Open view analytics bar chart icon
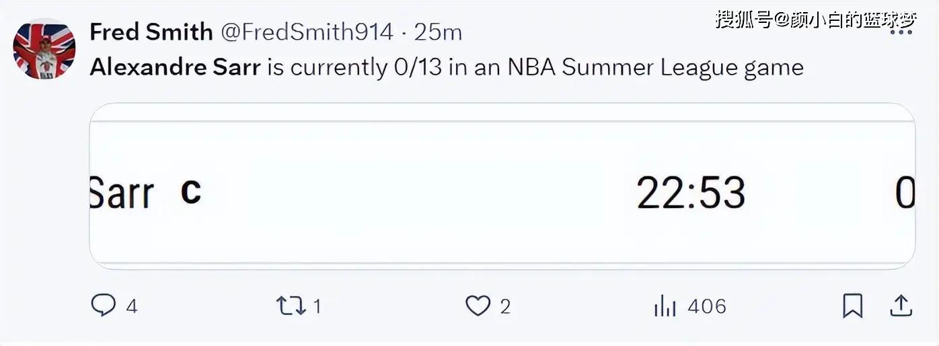939x346 pixels. [665, 307]
